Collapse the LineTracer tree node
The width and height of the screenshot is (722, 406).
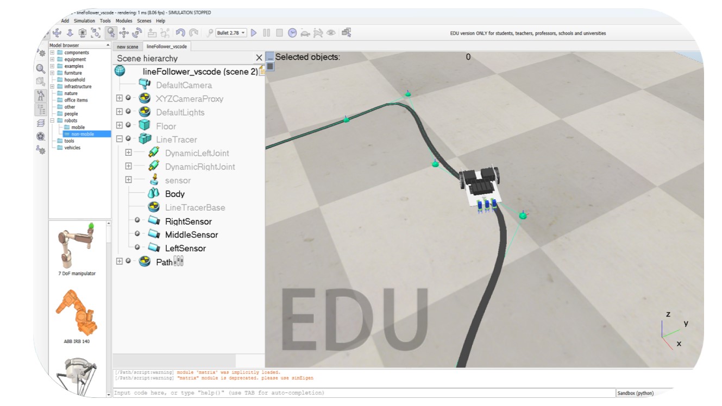click(120, 139)
